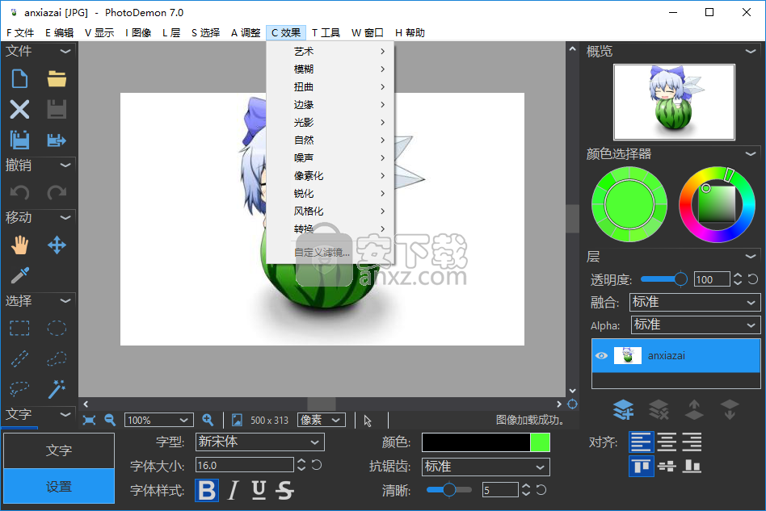Click the save copy floppy icon
The image size is (766, 511).
point(19,140)
